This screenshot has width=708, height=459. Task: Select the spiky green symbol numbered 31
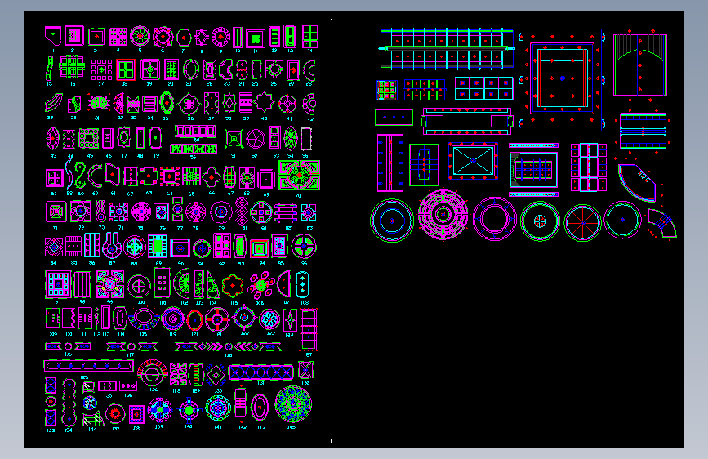[99, 103]
